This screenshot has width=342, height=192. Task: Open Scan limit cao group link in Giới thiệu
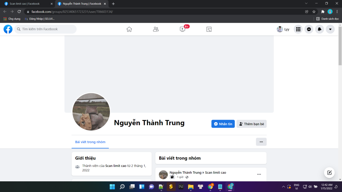pyautogui.click(x=116, y=166)
